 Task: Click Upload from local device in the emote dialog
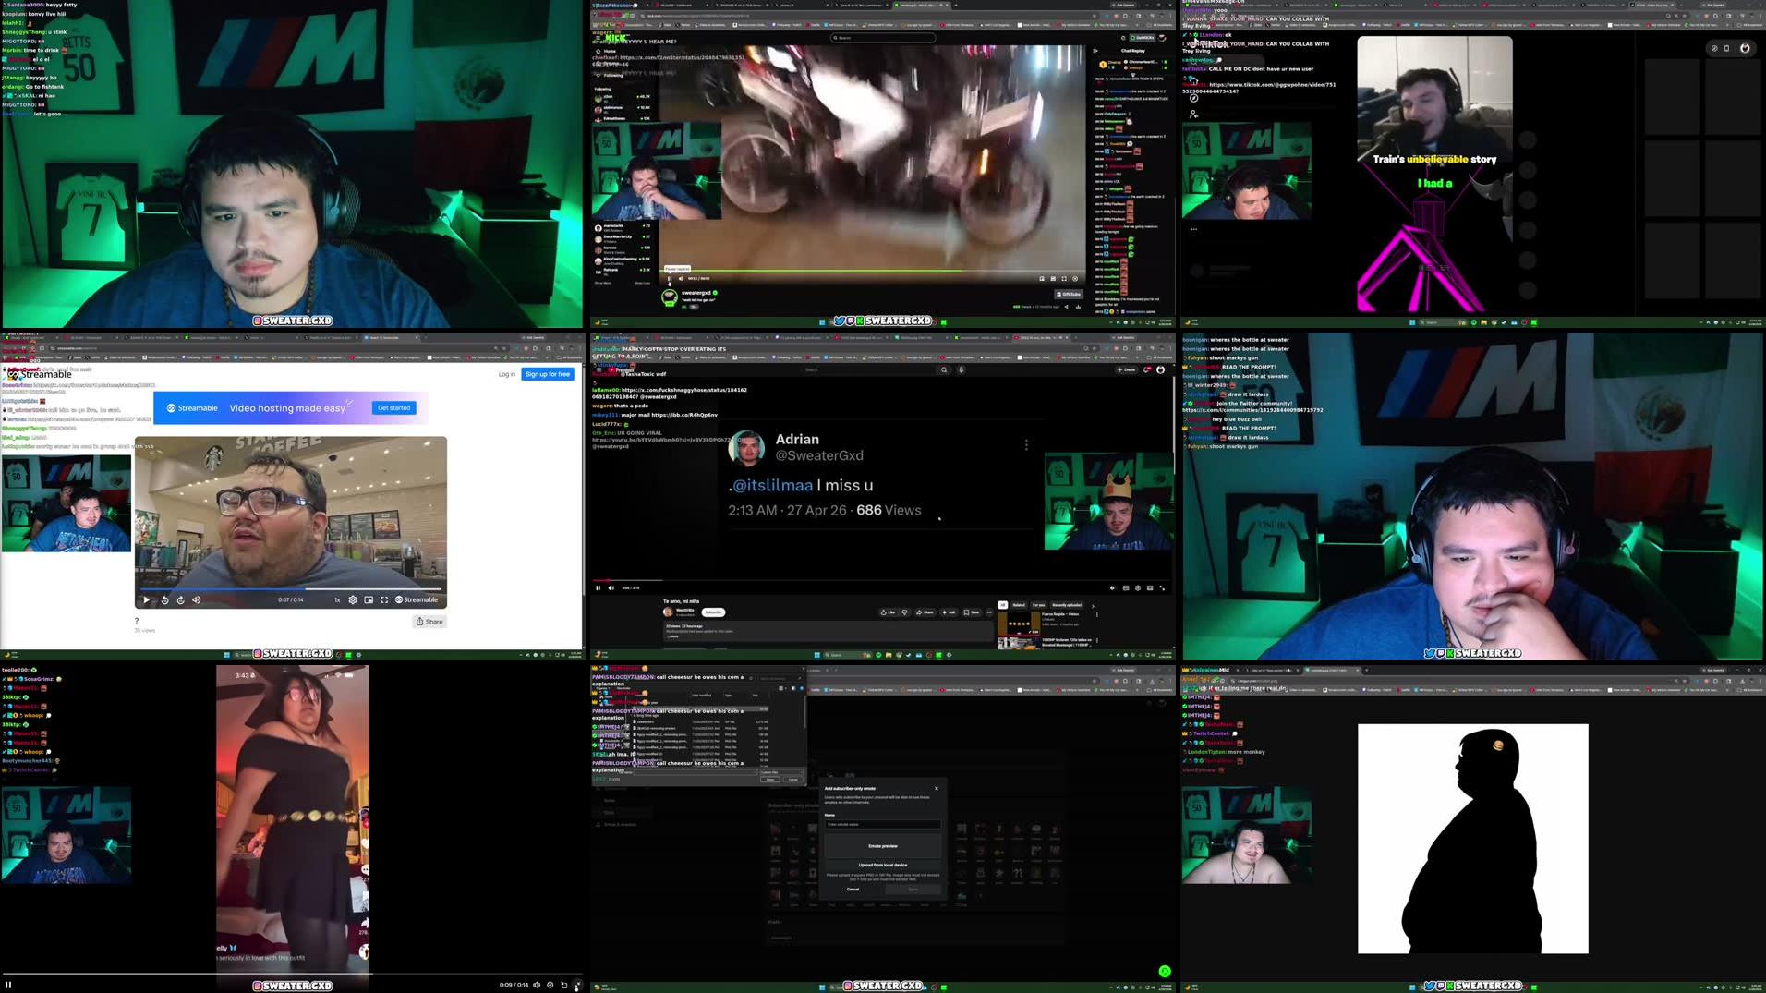(883, 865)
